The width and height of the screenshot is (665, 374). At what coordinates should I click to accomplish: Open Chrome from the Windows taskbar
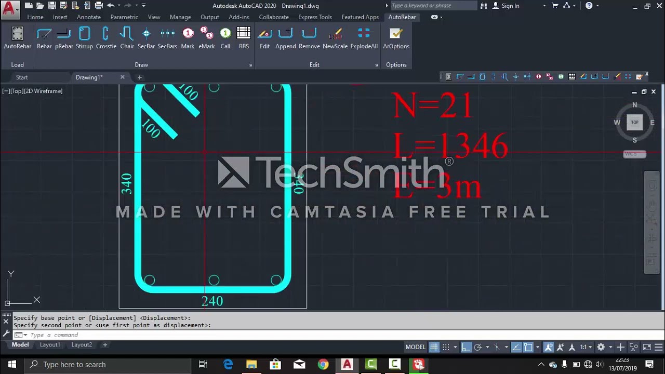[x=323, y=365]
